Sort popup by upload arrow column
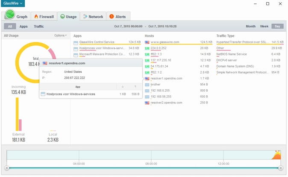288x177 pixels. pyautogui.click(x=135, y=87)
